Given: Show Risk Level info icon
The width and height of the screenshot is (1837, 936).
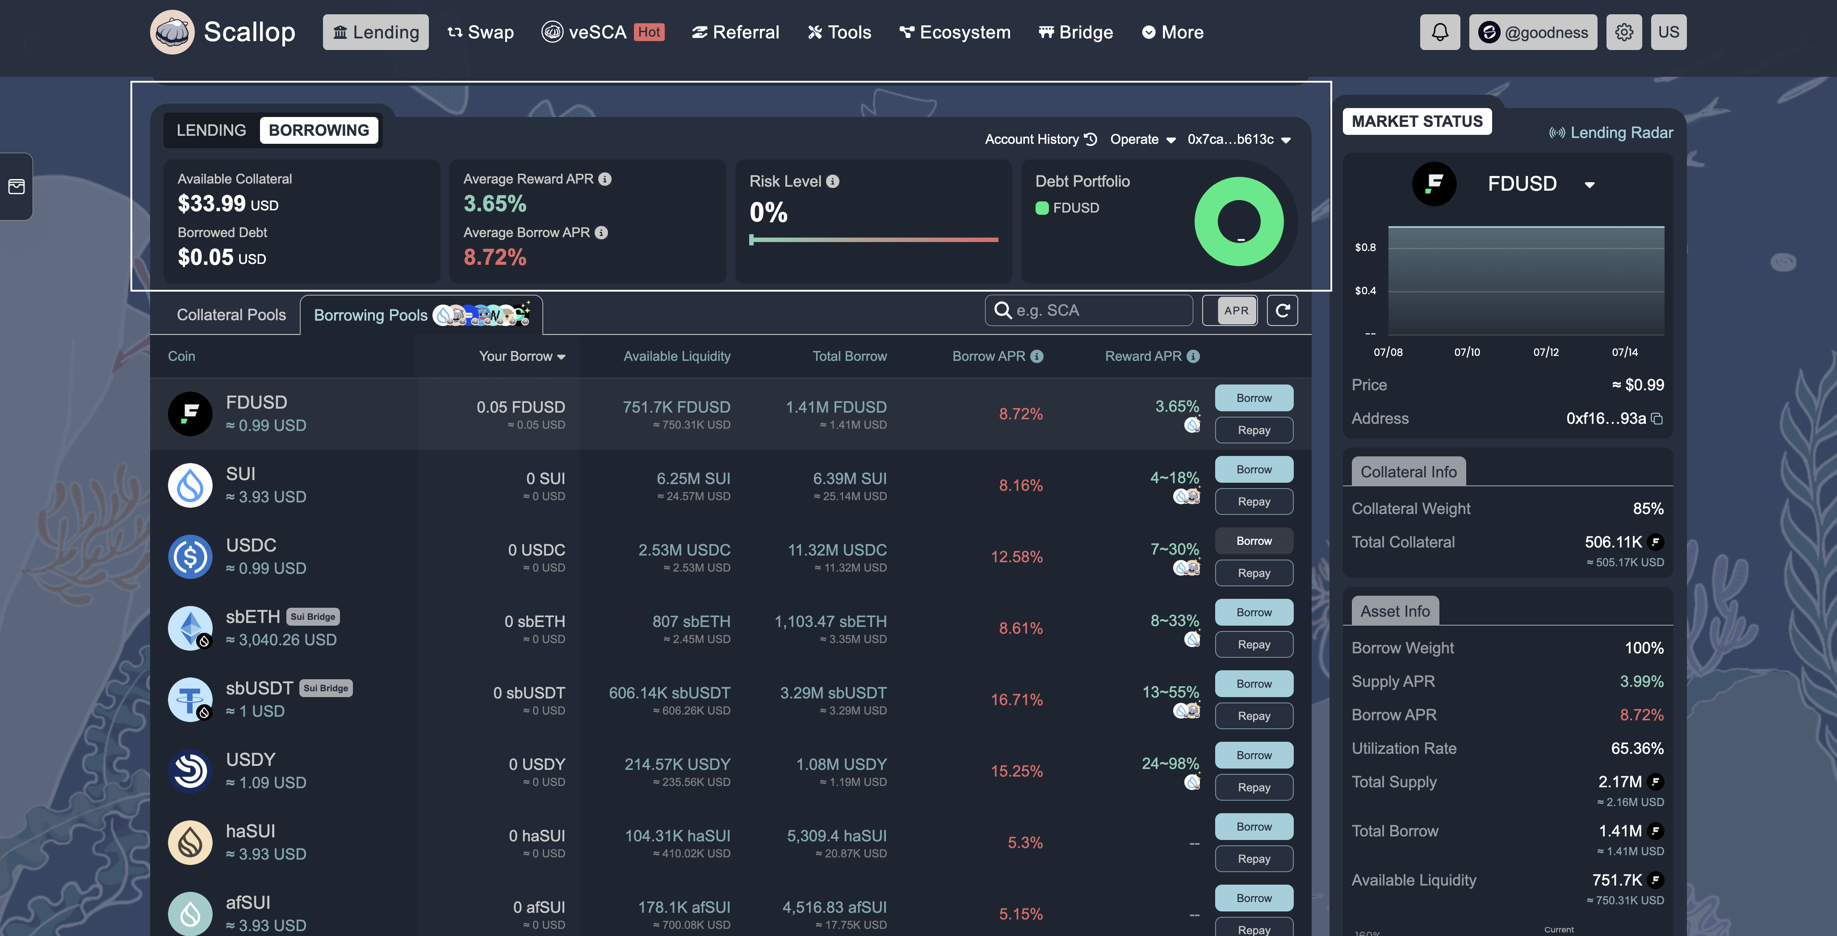Looking at the screenshot, I should 832,181.
